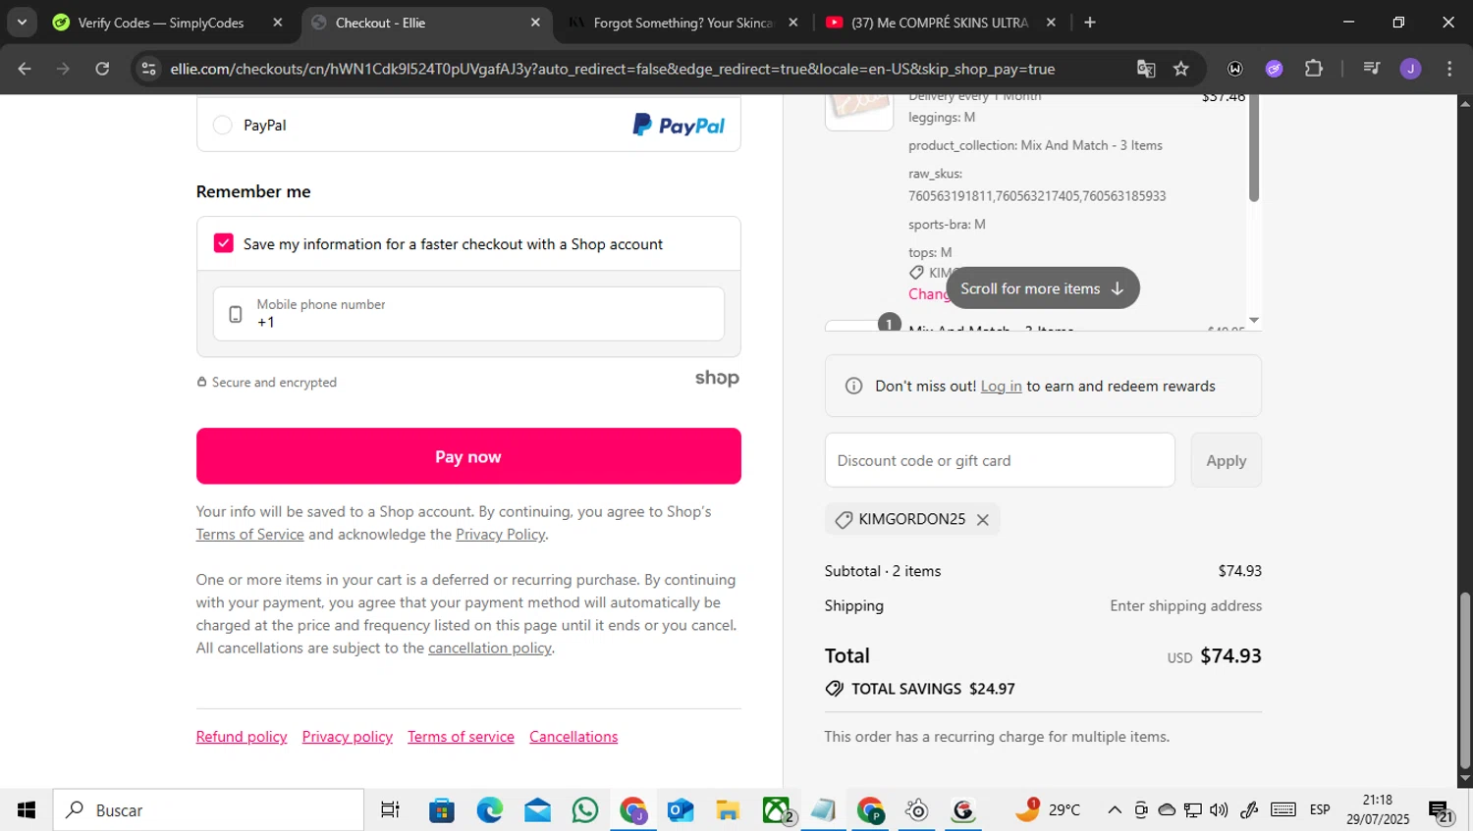View site information icon in address bar
This screenshot has height=831, width=1473.
pyautogui.click(x=148, y=69)
